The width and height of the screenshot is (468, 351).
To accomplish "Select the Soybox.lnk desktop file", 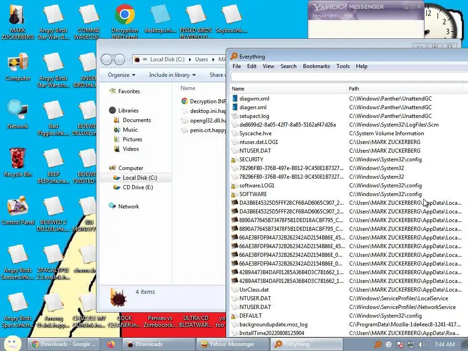I will click(231, 18).
